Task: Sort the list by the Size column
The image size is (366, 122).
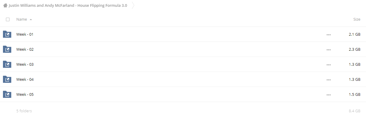Action: (357, 19)
